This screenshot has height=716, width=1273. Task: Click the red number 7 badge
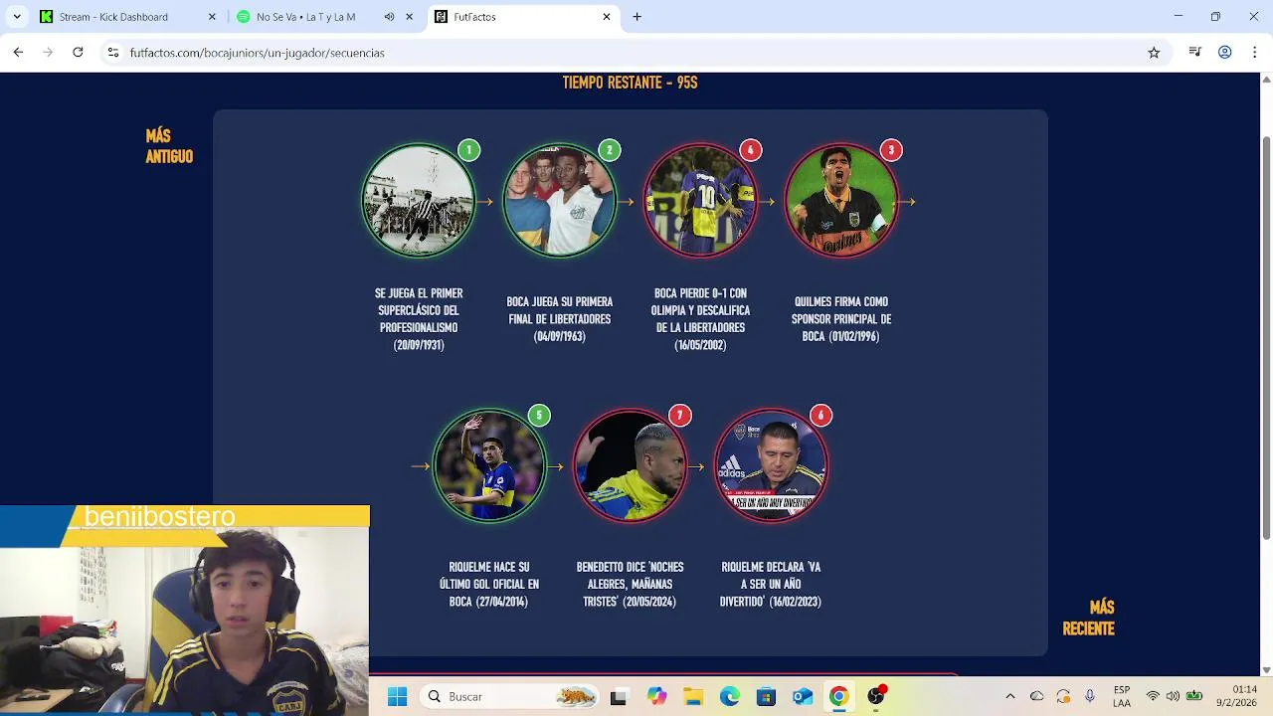(x=679, y=415)
